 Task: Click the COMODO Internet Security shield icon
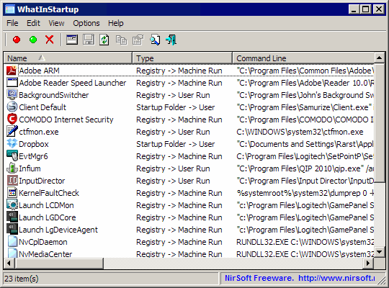(x=12, y=120)
